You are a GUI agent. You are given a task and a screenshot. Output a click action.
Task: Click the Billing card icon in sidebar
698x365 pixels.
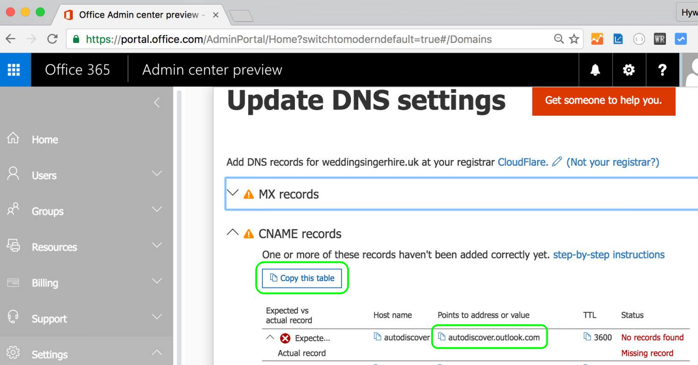(14, 282)
